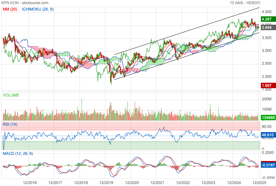
Task: Click the 3.000 price axis level
Action: tap(267, 51)
